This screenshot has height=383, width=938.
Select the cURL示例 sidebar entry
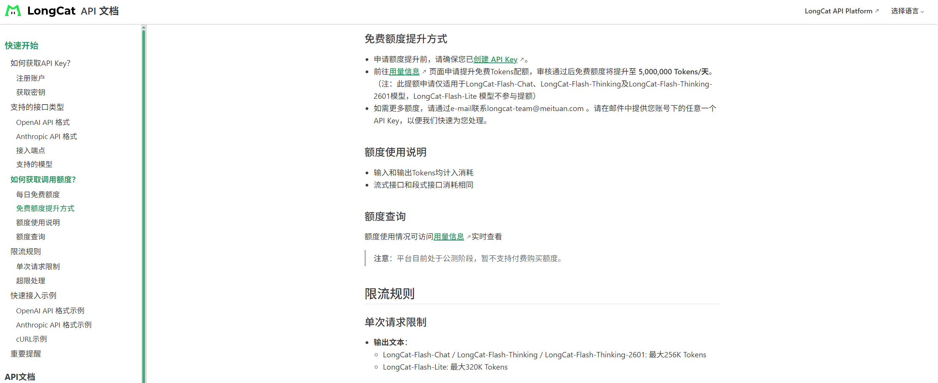31,339
